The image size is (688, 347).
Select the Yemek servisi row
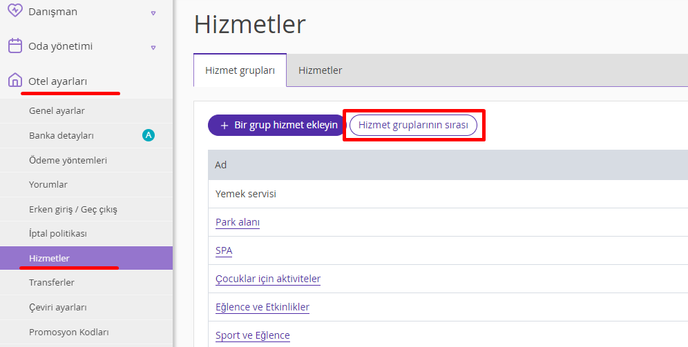click(x=448, y=194)
